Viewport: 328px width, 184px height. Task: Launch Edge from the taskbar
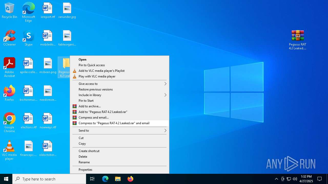click(x=105, y=179)
